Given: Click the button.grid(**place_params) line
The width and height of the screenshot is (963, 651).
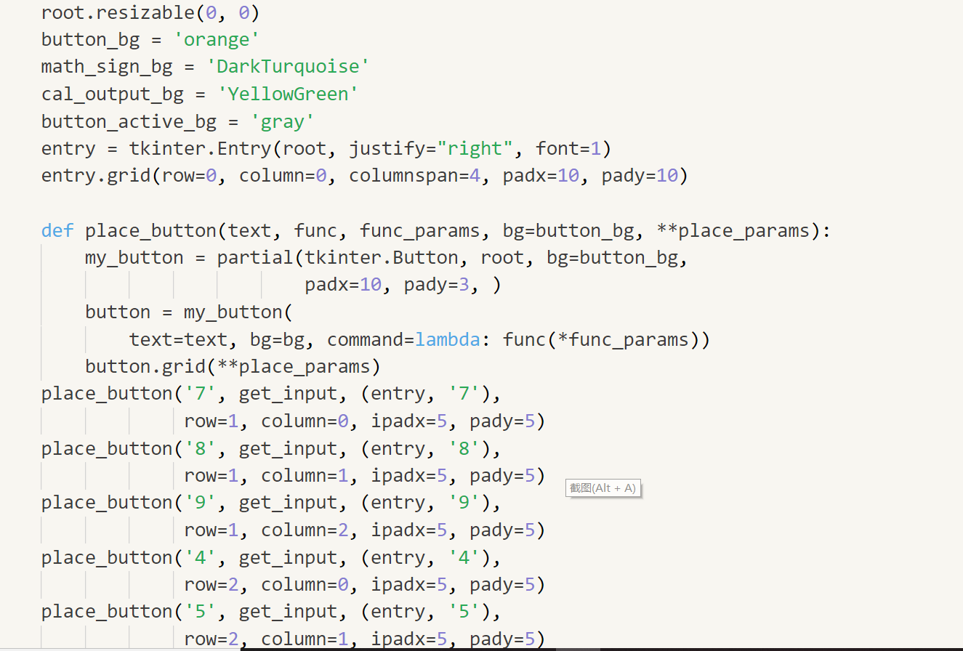Looking at the screenshot, I should point(233,367).
